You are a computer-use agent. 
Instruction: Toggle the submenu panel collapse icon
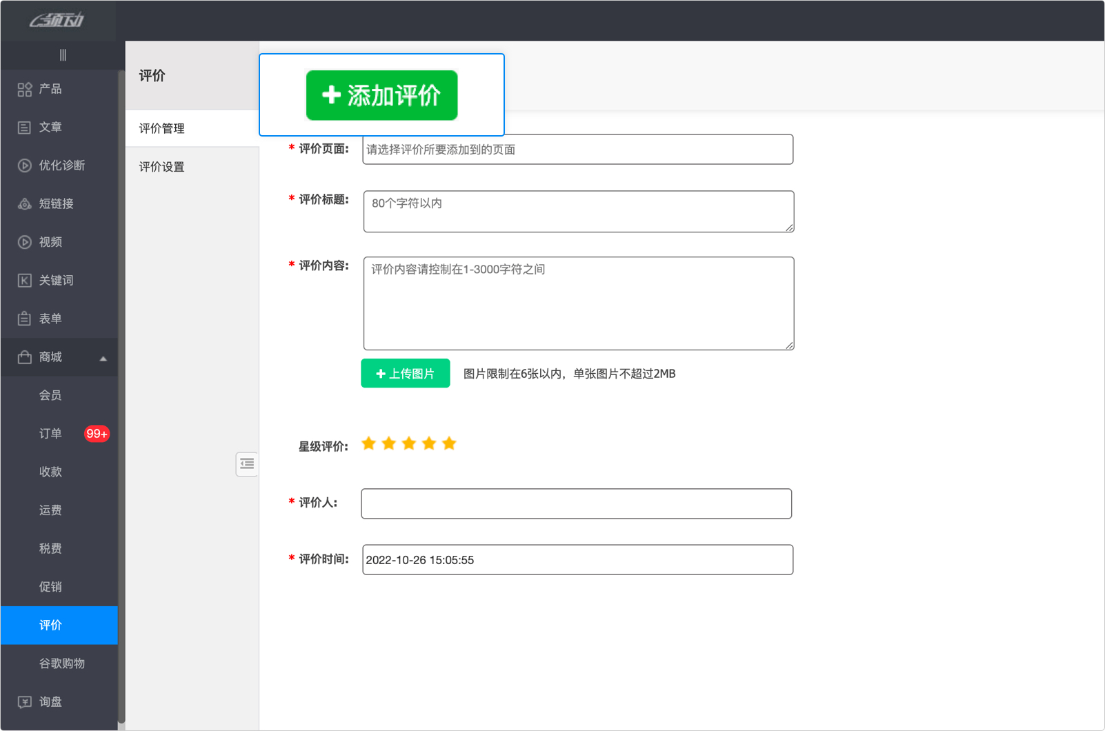pyautogui.click(x=247, y=464)
